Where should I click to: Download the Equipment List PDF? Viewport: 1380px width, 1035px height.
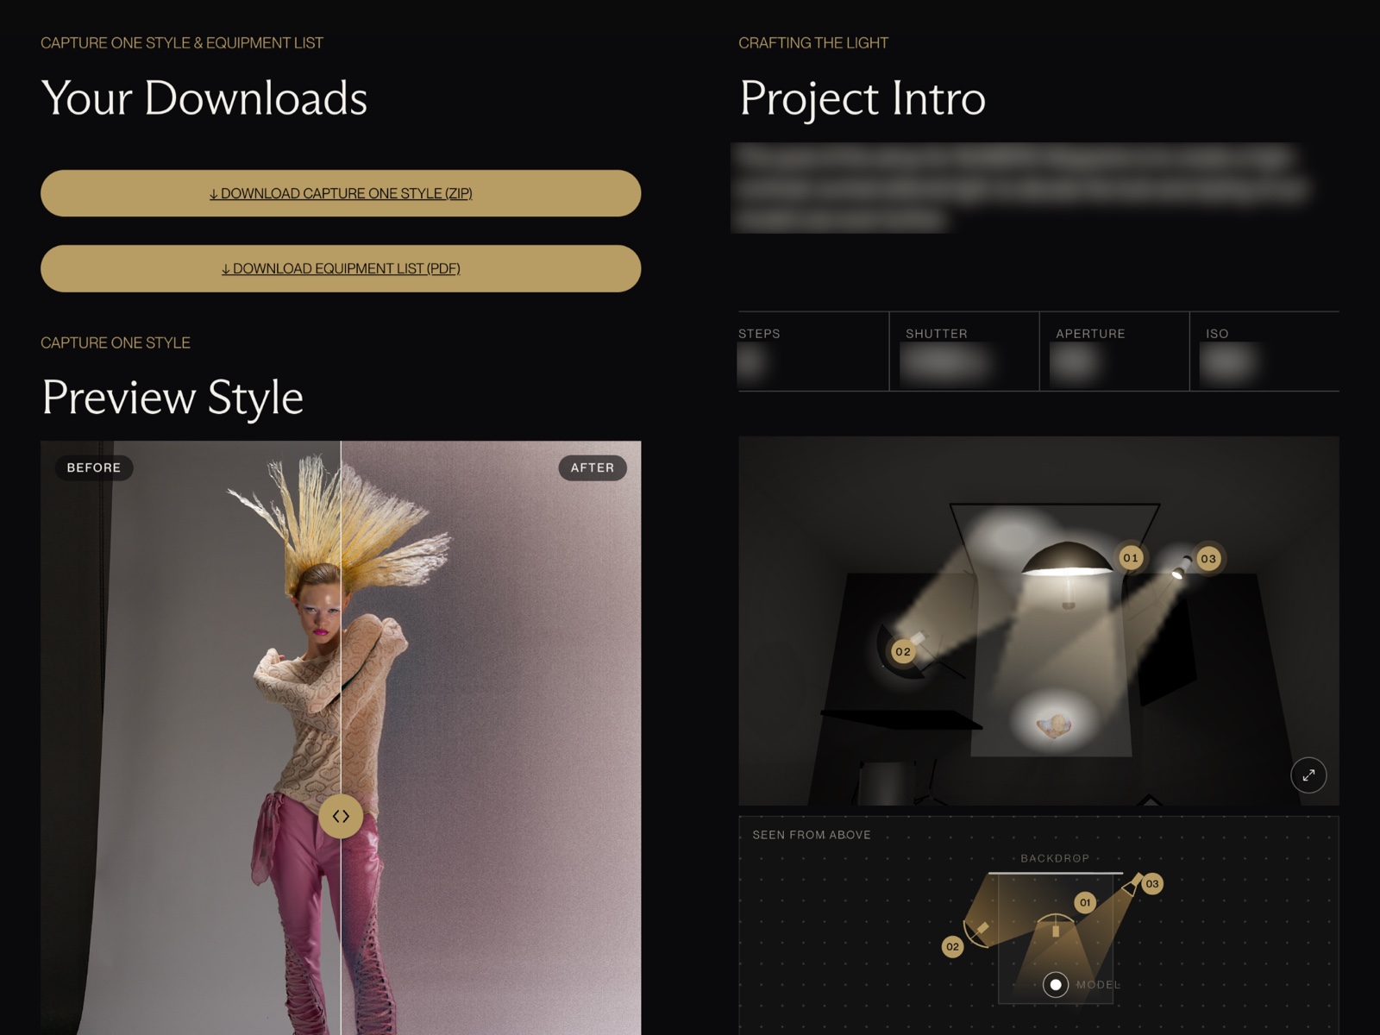(x=341, y=268)
